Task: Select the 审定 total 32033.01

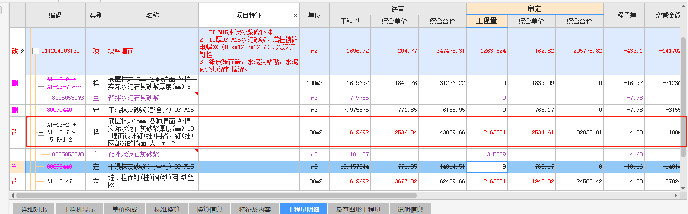Action: [x=579, y=132]
